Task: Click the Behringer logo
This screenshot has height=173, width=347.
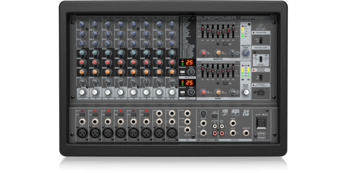Action: (x=261, y=26)
